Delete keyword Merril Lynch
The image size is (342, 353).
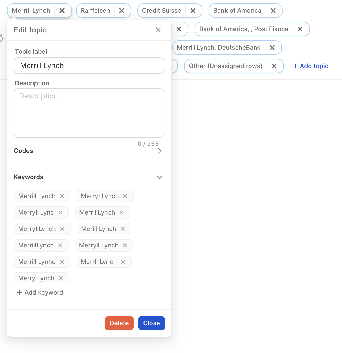[x=122, y=212]
